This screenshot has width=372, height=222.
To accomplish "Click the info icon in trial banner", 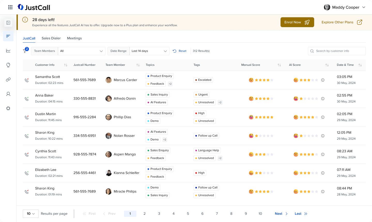I will point(25,20).
